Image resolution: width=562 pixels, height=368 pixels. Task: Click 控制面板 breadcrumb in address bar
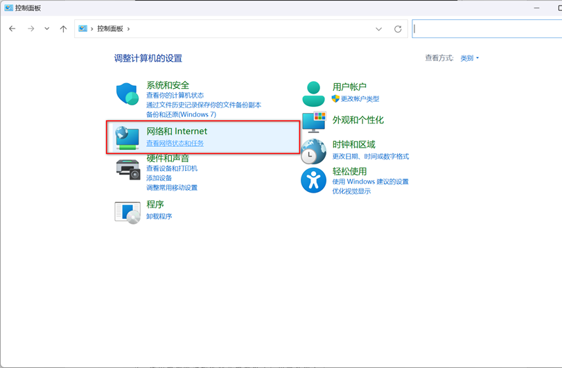click(110, 28)
